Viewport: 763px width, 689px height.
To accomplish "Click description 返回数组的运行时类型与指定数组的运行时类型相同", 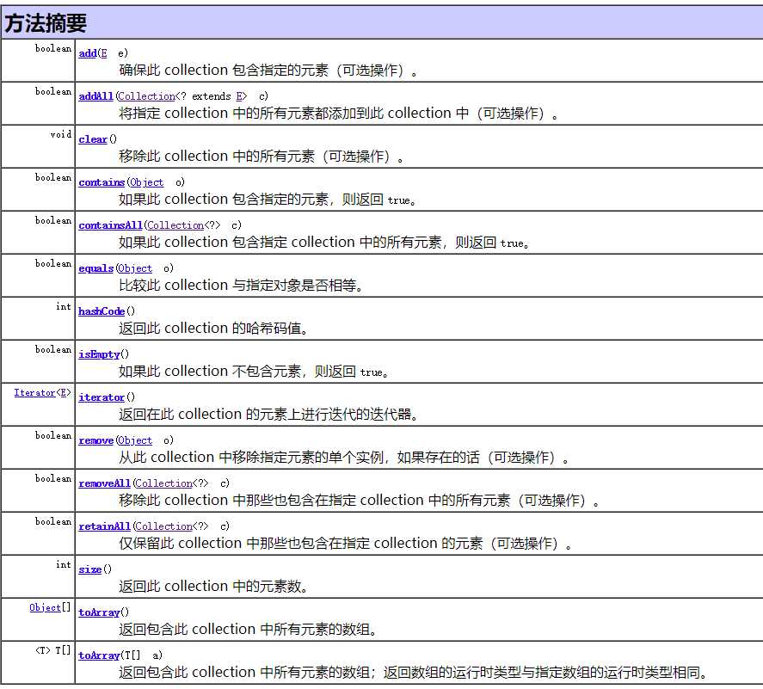I will pos(545,673).
